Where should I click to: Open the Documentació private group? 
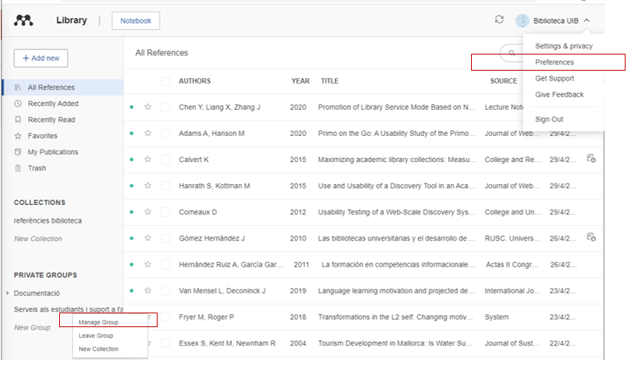(37, 293)
